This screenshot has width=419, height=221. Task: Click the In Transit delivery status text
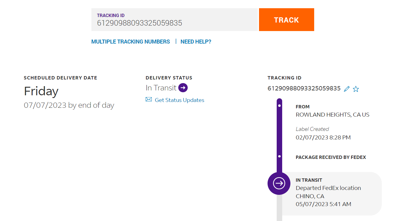tap(161, 88)
